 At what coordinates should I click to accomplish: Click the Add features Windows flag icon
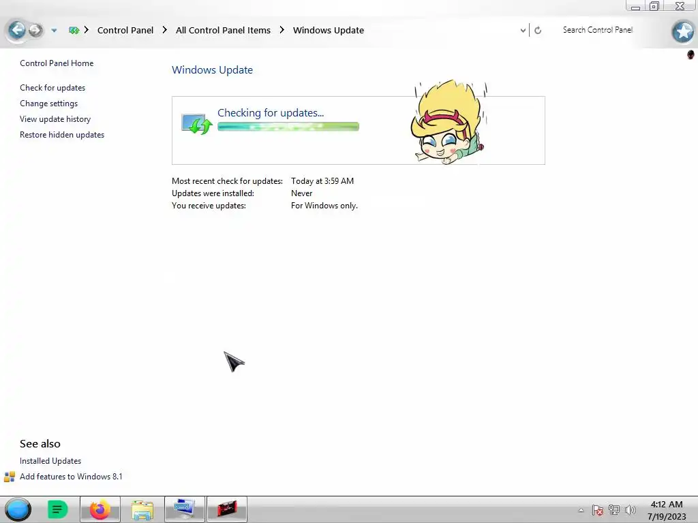10,477
